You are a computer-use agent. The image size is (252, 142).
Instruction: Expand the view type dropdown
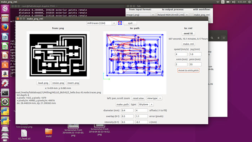(154, 98)
